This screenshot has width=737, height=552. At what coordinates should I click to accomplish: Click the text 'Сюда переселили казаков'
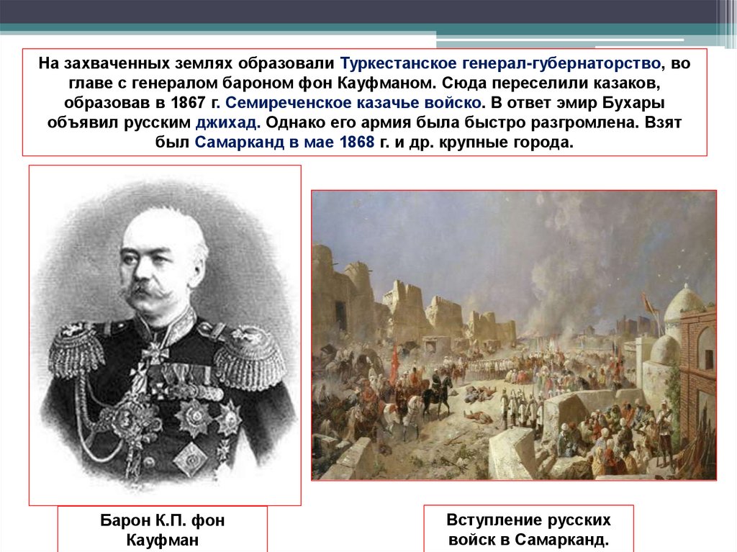551,83
